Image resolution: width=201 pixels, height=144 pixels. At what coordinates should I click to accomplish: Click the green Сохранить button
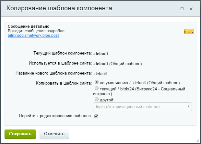tap(20, 134)
